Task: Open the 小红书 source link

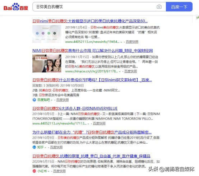Action: (x=42, y=171)
